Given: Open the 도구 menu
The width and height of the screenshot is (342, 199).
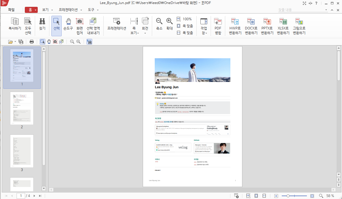Looking at the screenshot, I should pos(91,10).
